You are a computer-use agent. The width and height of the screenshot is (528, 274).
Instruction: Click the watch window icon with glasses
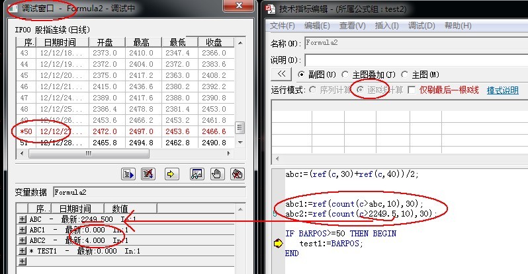(x=197, y=174)
